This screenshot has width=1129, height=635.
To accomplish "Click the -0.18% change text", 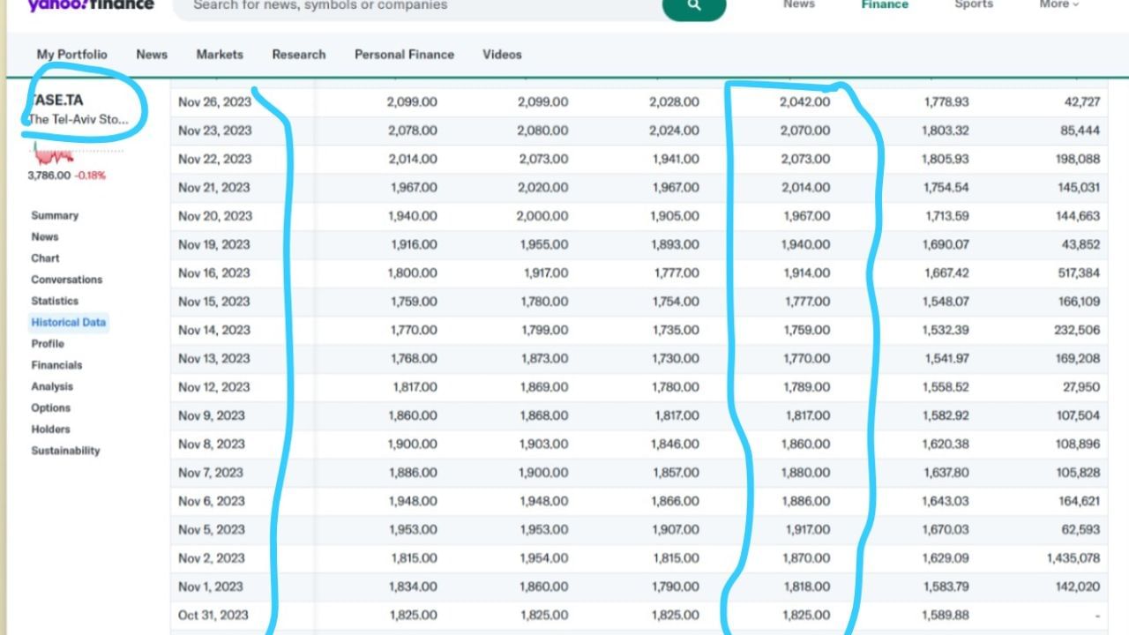I will tap(90, 176).
